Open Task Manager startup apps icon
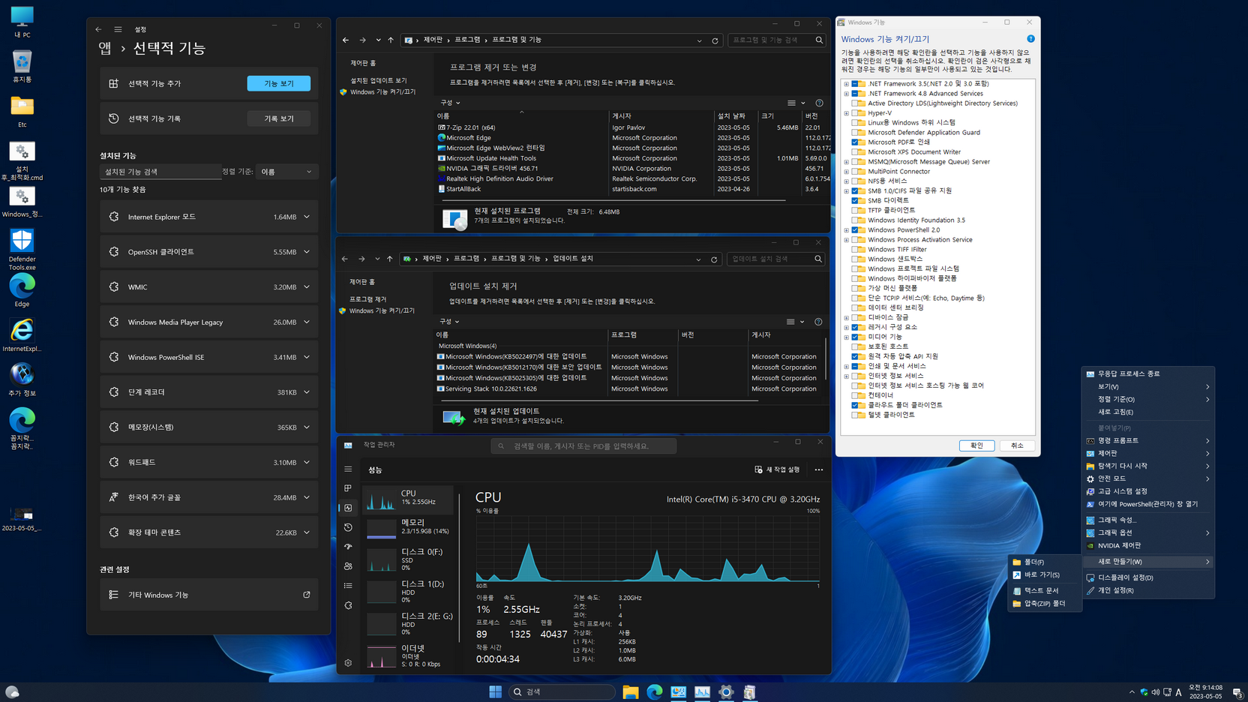Viewport: 1248px width, 702px height. [x=348, y=547]
